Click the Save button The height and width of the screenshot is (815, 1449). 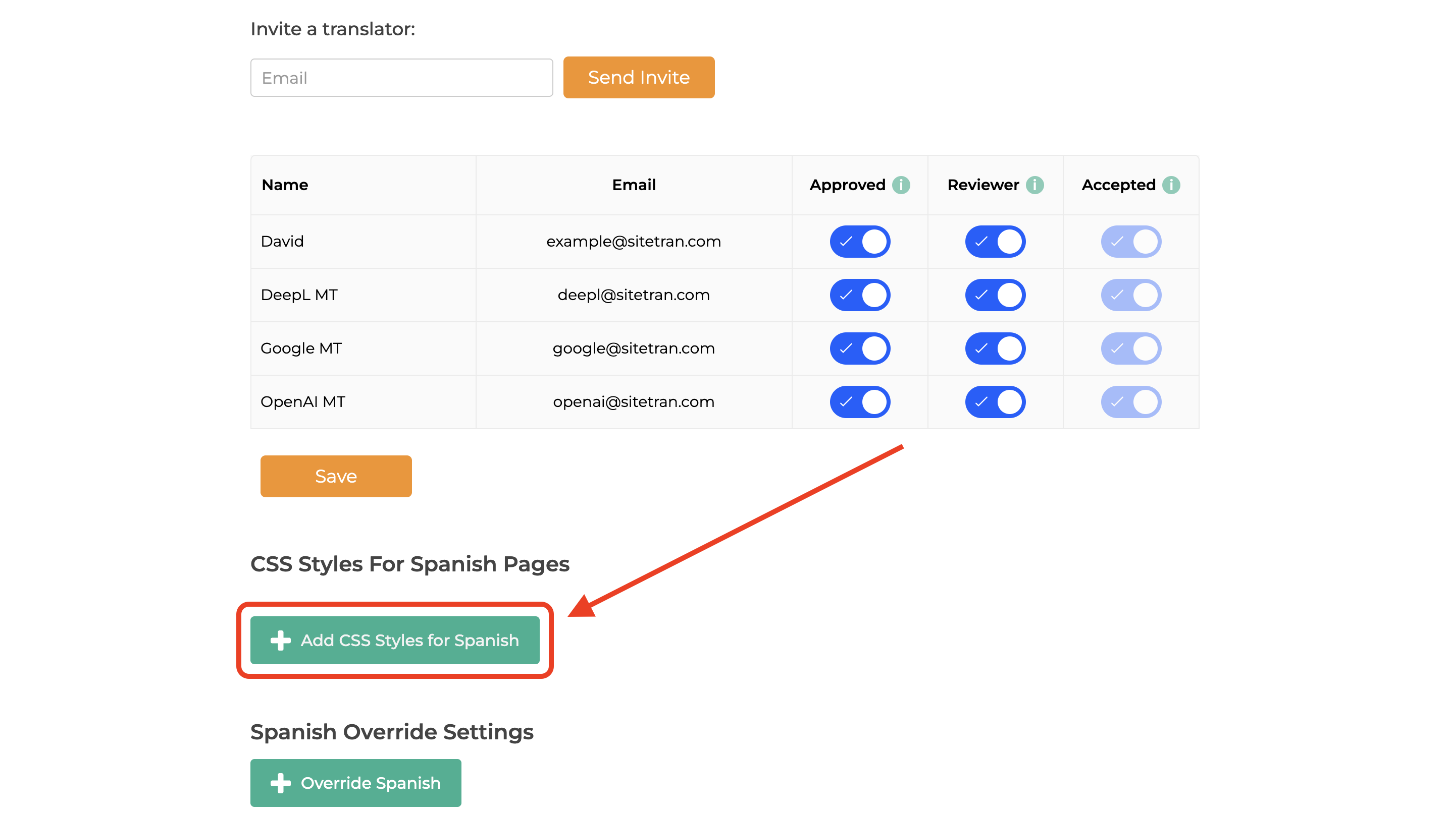point(336,476)
